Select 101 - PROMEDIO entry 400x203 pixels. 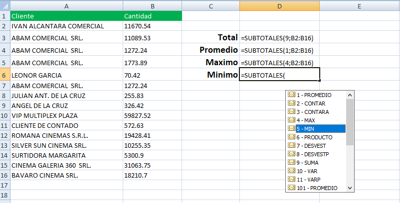pos(316,188)
